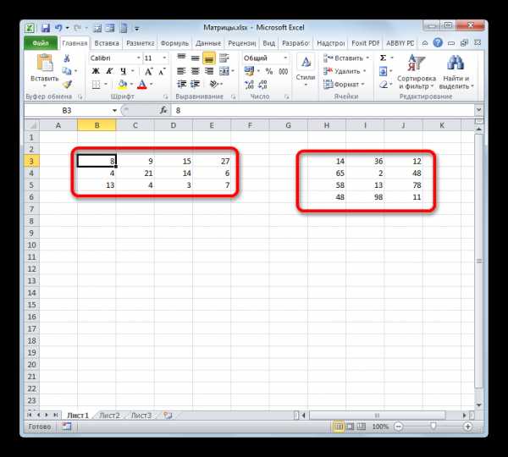Click the zoom slider handle

[x=433, y=427]
